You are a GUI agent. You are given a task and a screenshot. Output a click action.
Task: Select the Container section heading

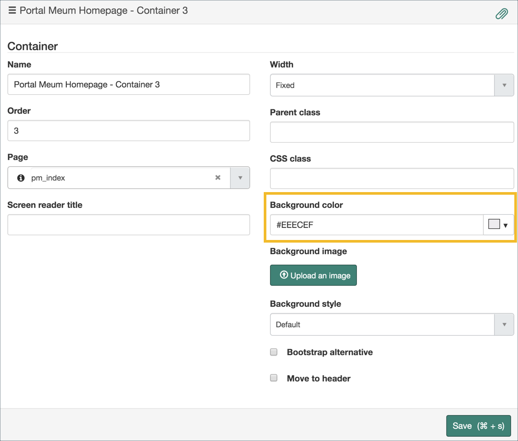(x=33, y=46)
